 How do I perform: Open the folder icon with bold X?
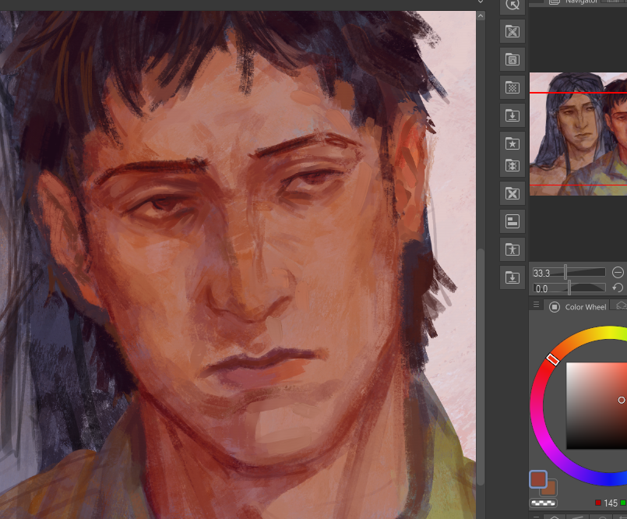[513, 193]
